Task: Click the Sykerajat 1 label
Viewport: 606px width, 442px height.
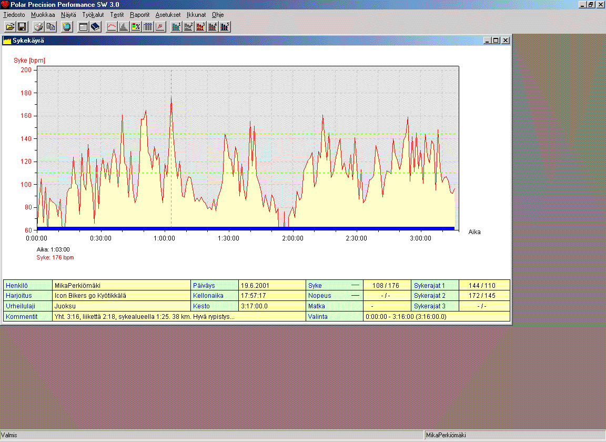Action: 429,286
